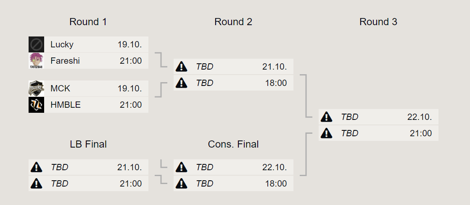Click Fareshi's purple-haired avatar logo
The height and width of the screenshot is (205, 470).
click(x=36, y=61)
